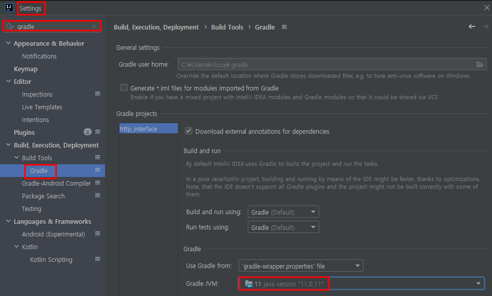492x296 pixels.
Task: Click the IntelliJ IDEA logo icon
Action: (9, 8)
